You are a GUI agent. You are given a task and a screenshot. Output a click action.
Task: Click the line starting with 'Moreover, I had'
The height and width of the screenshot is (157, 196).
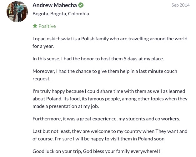click(x=105, y=71)
